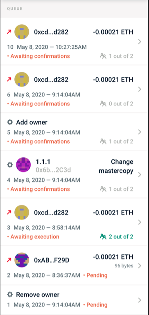Expand transaction 10 using its chevron

pos(140,41)
